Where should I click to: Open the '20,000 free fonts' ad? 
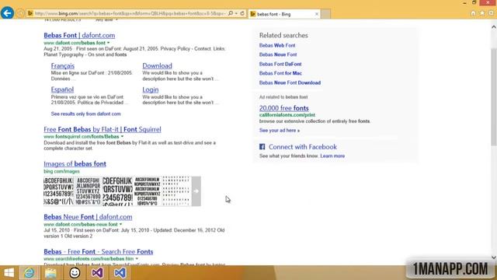click(x=283, y=108)
